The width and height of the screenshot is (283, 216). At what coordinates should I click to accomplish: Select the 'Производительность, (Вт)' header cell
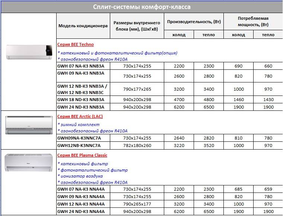(x=194, y=22)
